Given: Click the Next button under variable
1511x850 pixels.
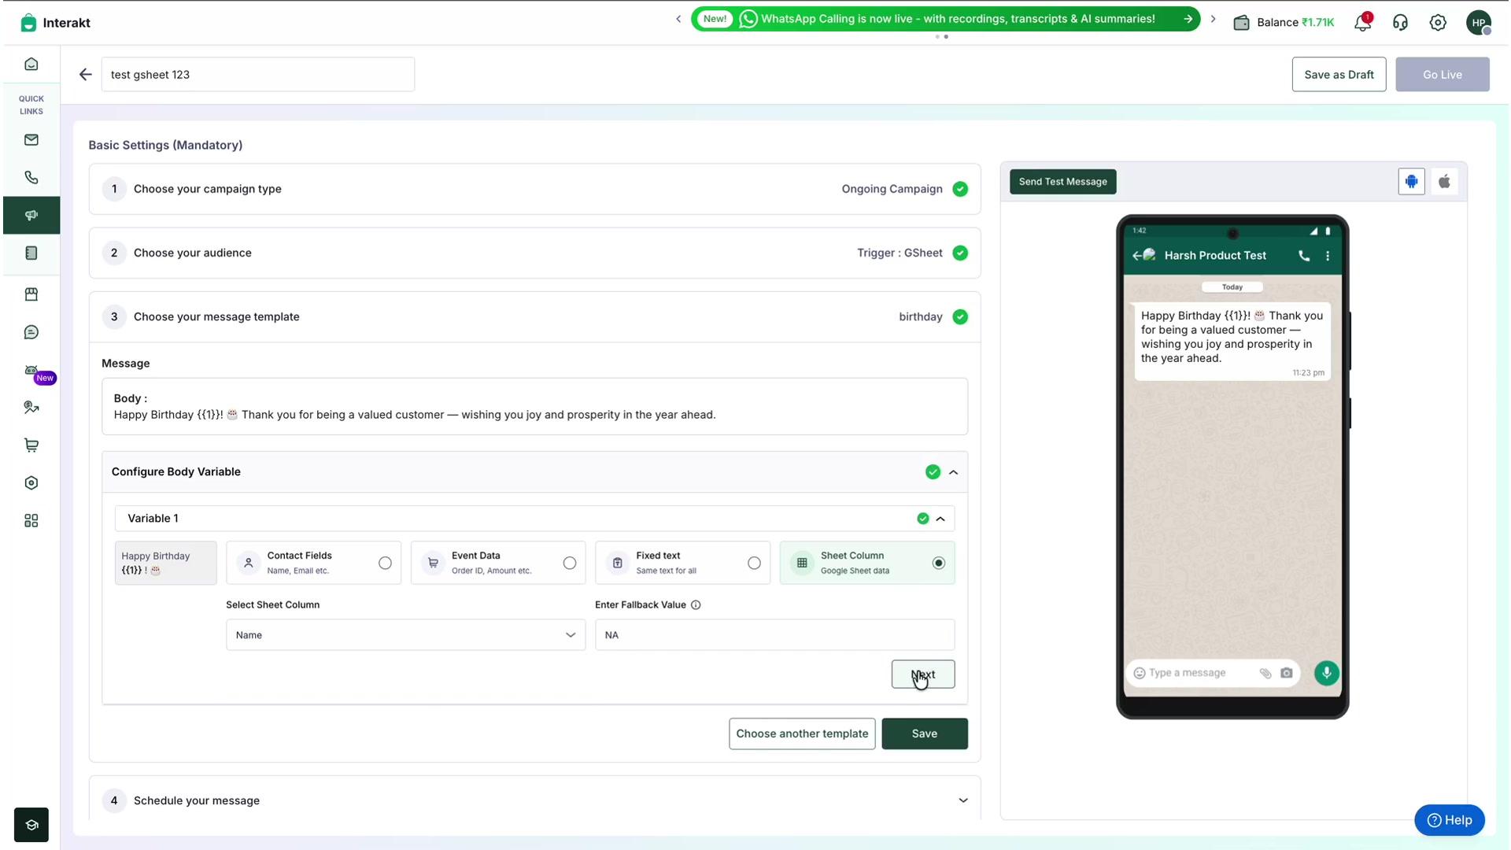Looking at the screenshot, I should 922,674.
